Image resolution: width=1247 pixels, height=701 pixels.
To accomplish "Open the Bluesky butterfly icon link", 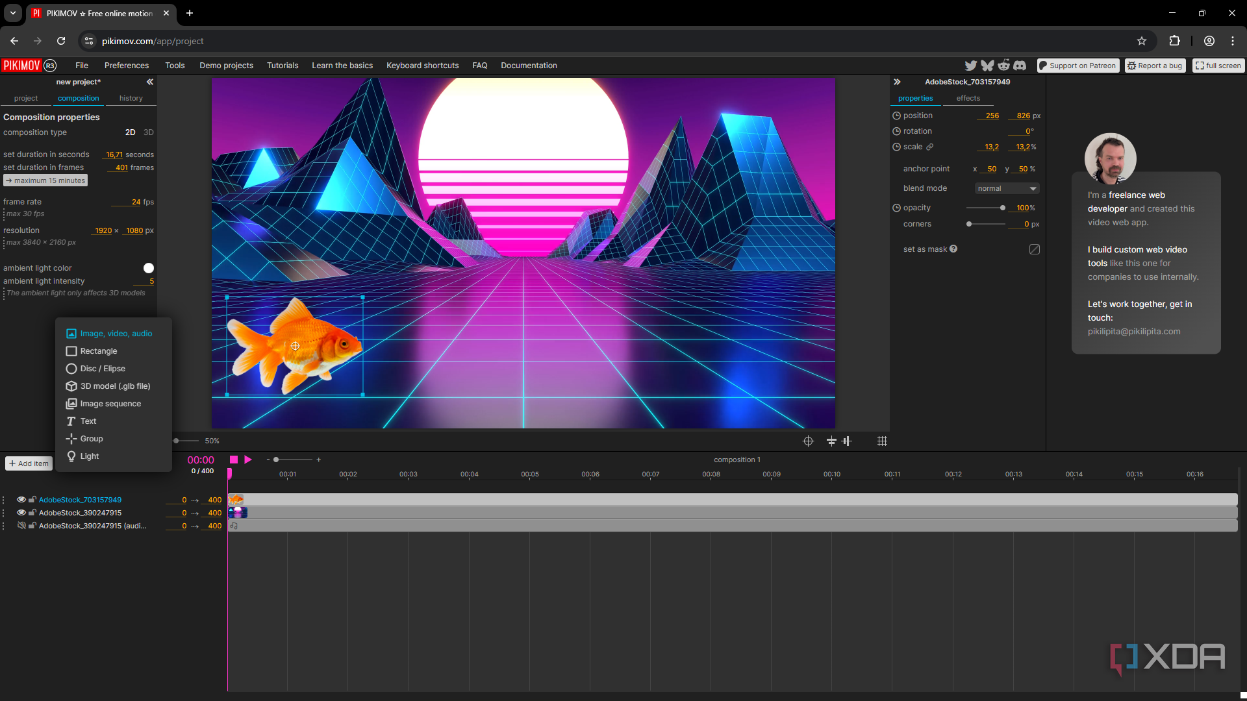I will point(987,66).
